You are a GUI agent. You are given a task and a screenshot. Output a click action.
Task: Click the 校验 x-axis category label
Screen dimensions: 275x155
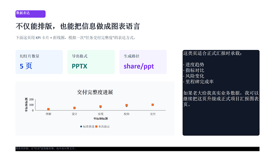pos(127,114)
